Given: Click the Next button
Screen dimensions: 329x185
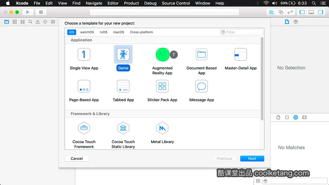Looking at the screenshot, I should pyautogui.click(x=252, y=158).
